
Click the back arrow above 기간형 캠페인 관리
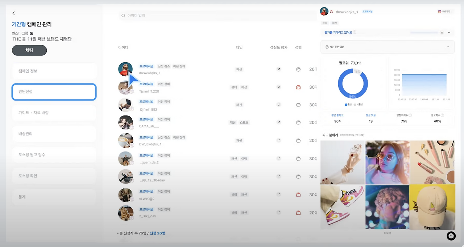(13, 13)
